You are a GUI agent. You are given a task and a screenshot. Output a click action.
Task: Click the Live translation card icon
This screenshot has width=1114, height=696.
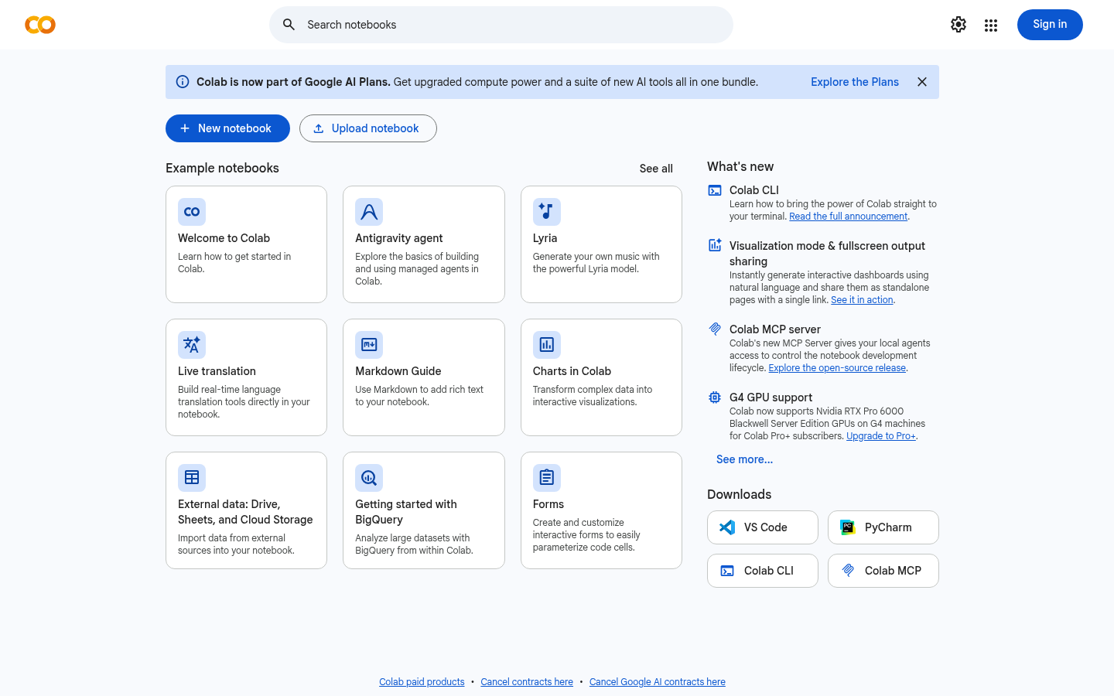point(192,345)
